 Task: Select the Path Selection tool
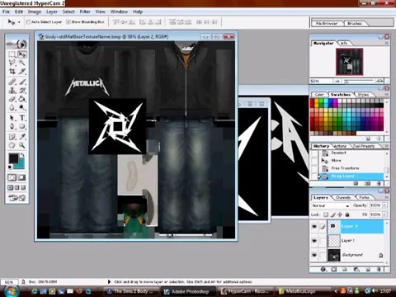(12, 118)
